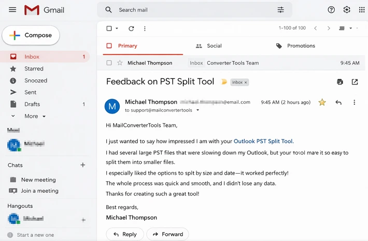Switch to the Promotions tab
Screen dimensions: 368x241
295,46
